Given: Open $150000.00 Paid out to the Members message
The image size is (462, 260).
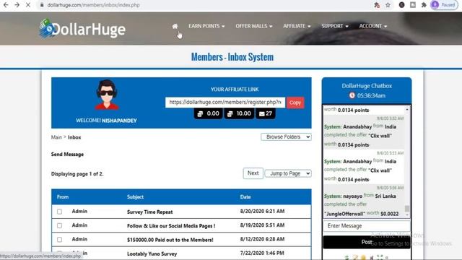Looking at the screenshot, I should (170, 240).
